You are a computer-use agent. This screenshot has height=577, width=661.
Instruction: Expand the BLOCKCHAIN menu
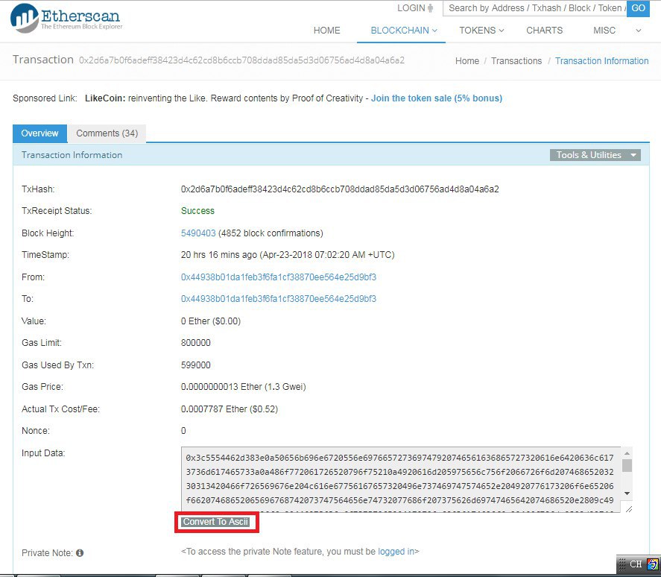[403, 31]
